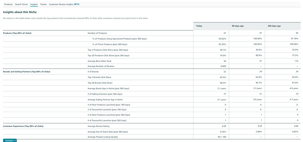Click the Insights about this Niche heading

20,12
